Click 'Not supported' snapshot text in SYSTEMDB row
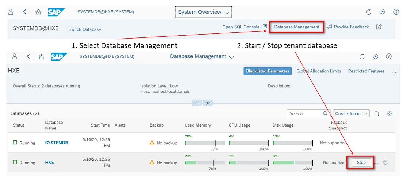Screen dimensions: 402x176 click(333, 143)
